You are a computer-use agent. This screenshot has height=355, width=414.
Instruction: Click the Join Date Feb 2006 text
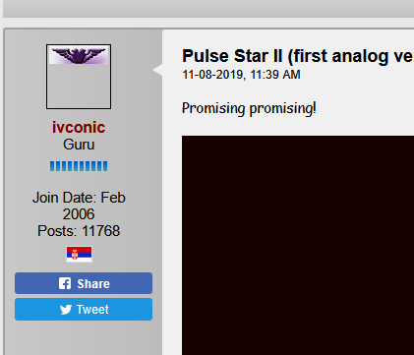tap(79, 206)
